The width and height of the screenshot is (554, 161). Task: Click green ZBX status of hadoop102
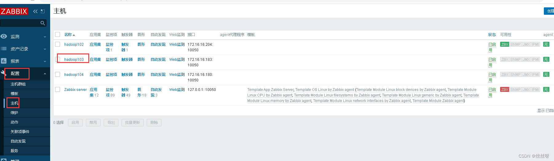pyautogui.click(x=505, y=45)
